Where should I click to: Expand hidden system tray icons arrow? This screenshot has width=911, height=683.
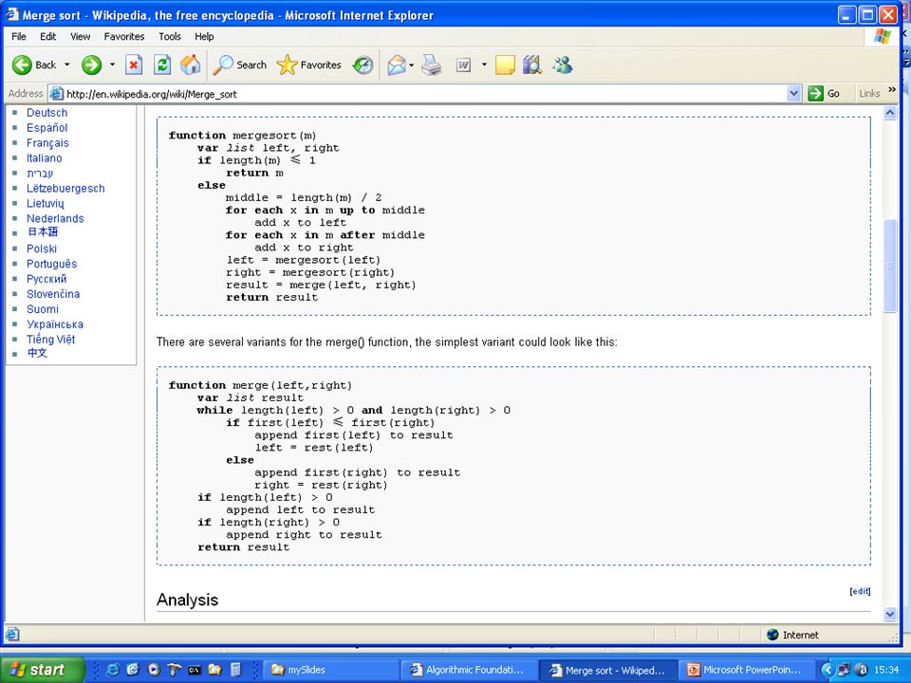tap(827, 670)
